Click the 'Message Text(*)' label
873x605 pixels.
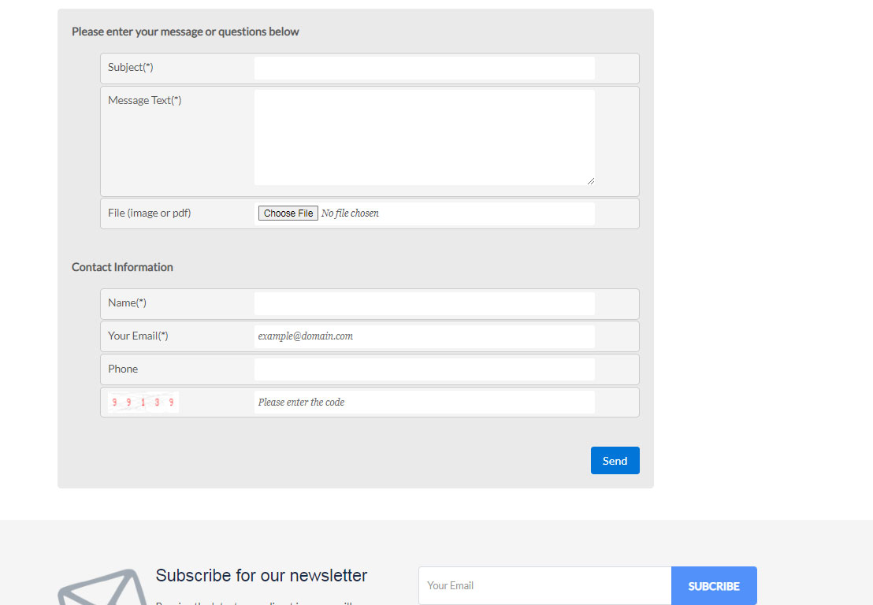tap(144, 100)
